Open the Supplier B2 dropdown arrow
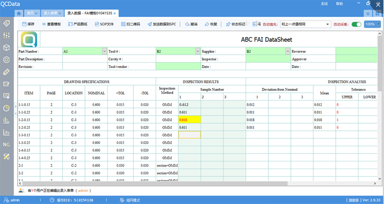This screenshot has width=384, height=204. click(x=288, y=51)
